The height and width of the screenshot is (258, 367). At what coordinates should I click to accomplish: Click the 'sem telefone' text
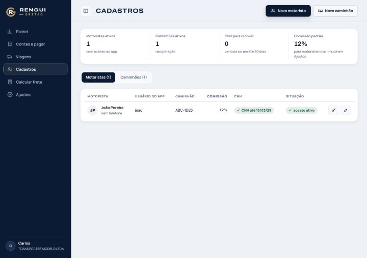(x=112, y=113)
